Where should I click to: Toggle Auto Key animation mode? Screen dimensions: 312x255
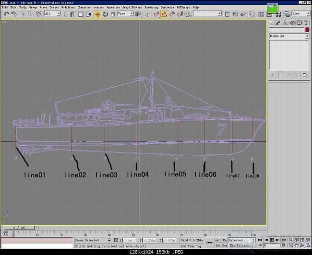[x=221, y=240]
